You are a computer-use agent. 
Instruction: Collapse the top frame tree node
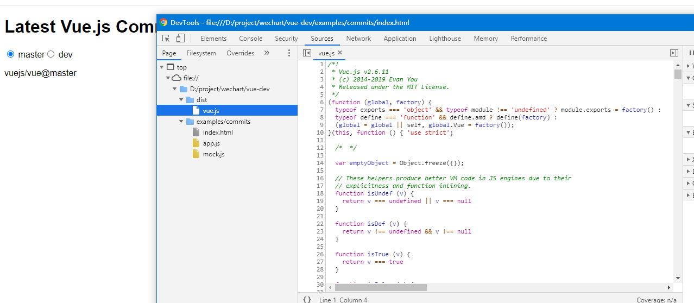(162, 67)
